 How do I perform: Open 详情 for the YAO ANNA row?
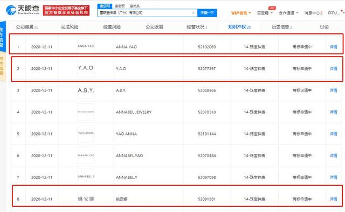[x=333, y=134]
